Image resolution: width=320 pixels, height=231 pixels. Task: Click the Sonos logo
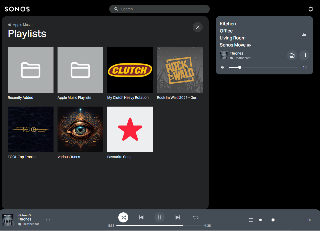coord(17,9)
